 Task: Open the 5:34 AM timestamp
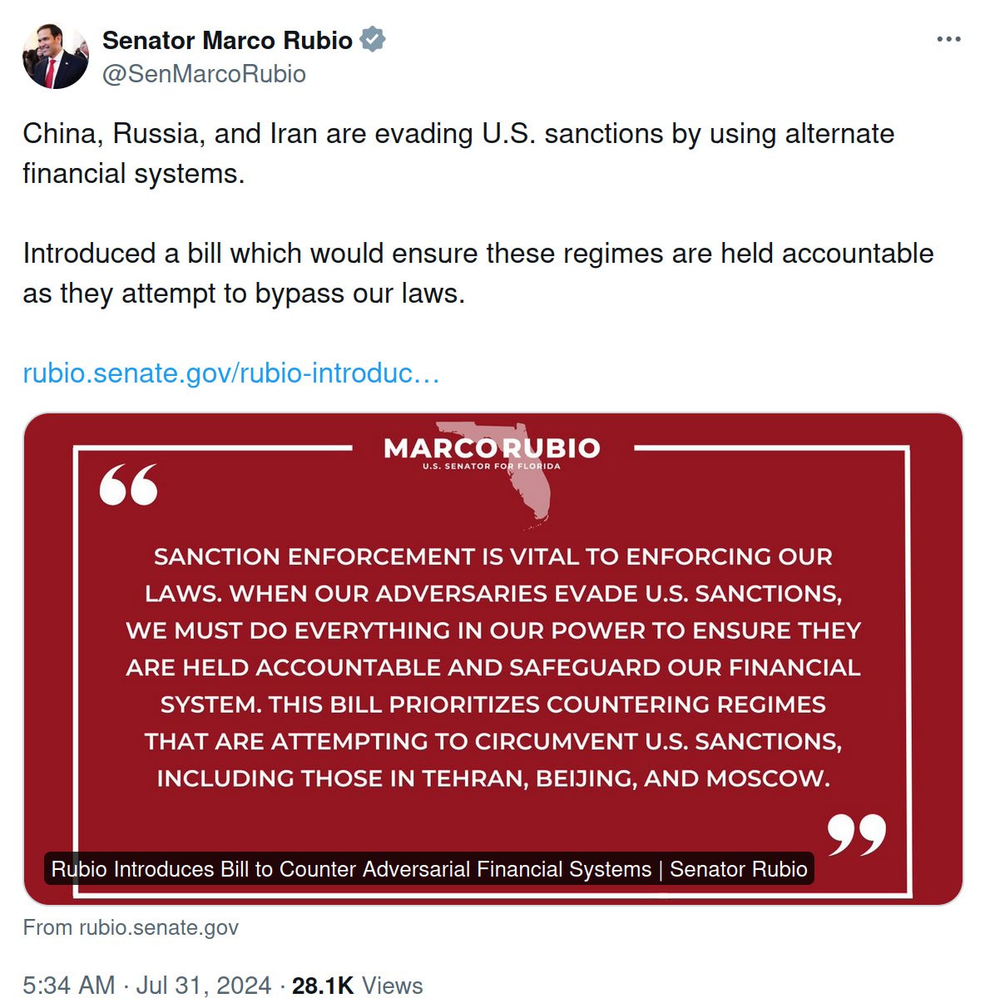pyautogui.click(x=68, y=986)
